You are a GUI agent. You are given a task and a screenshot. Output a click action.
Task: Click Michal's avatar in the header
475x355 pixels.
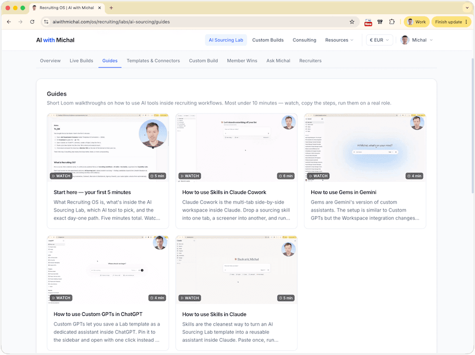405,40
